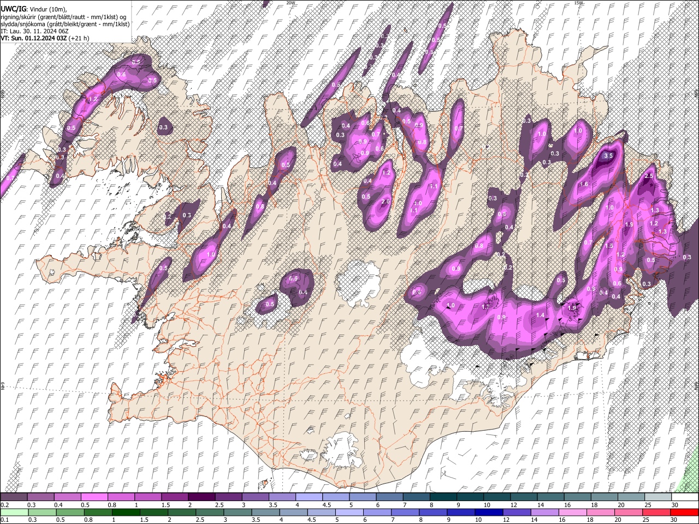Click the '20W' longitude label on the map's upper edge
This screenshot has width=699, height=524.
click(x=291, y=3)
